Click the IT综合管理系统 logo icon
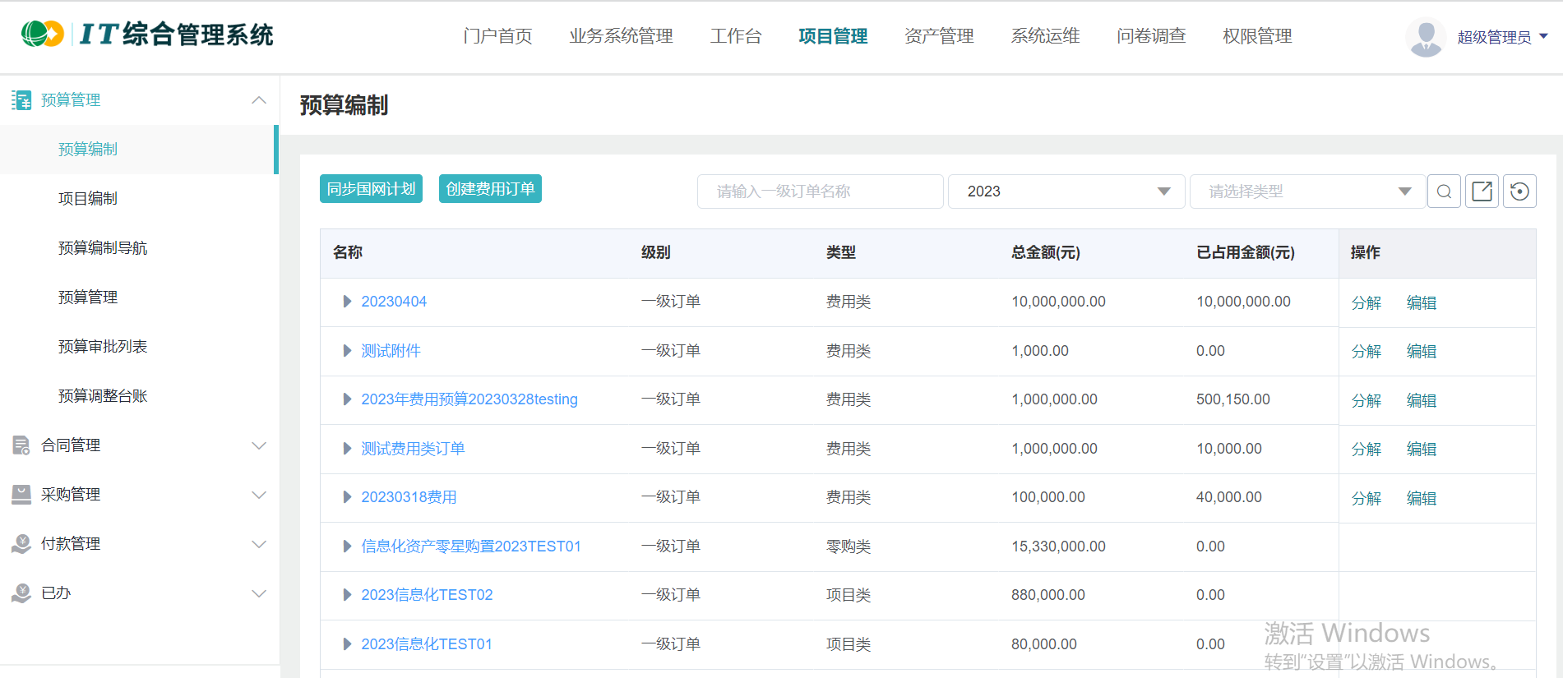The image size is (1563, 678). (x=43, y=34)
